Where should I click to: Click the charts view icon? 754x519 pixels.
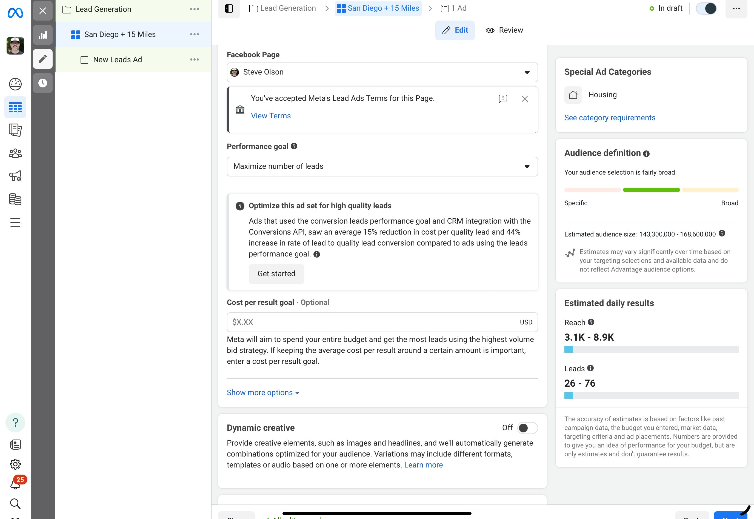click(x=42, y=35)
